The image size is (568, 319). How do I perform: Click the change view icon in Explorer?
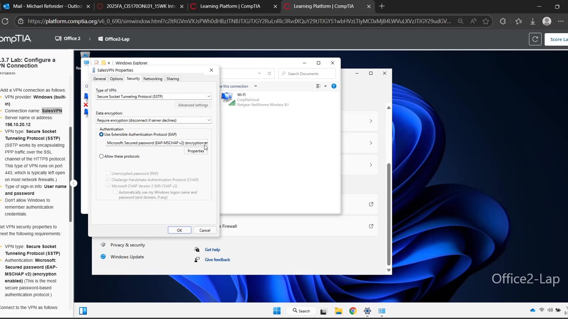point(319,86)
